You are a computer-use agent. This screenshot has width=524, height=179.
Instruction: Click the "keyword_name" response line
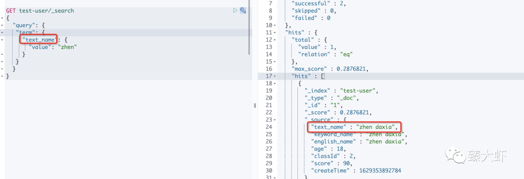359,134
